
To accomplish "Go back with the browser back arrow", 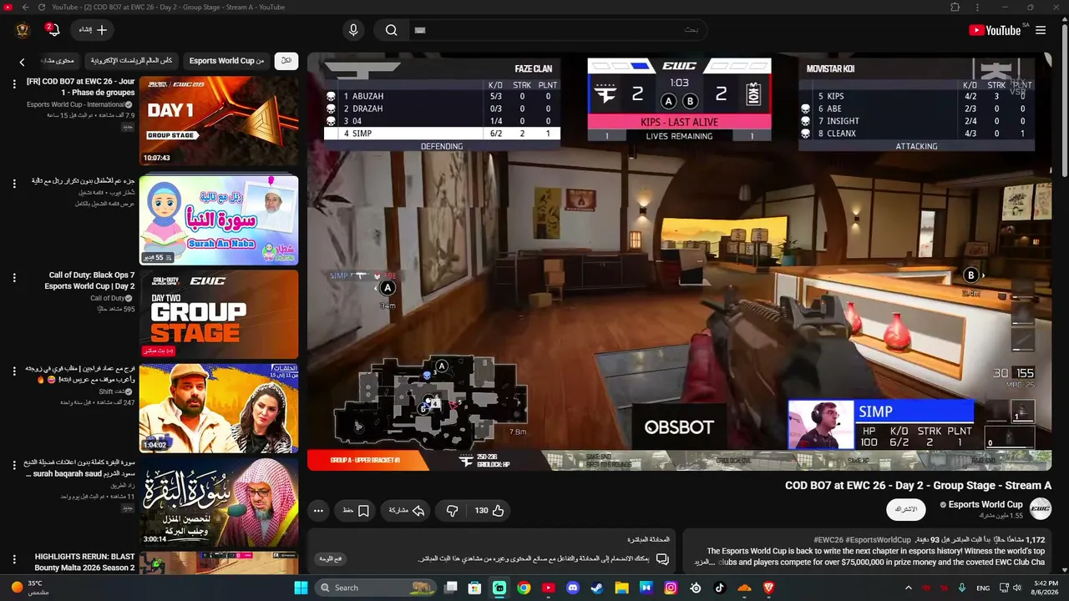I will point(25,8).
